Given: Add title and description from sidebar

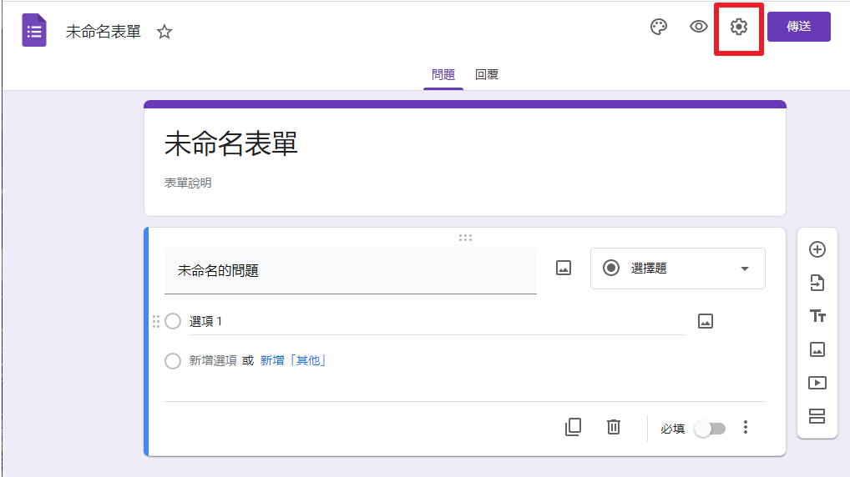Looking at the screenshot, I should click(x=817, y=316).
